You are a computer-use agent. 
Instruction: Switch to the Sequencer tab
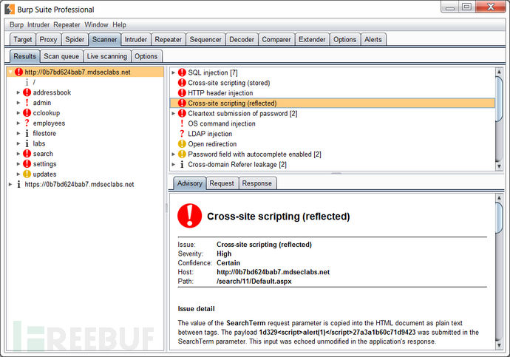tap(205, 39)
